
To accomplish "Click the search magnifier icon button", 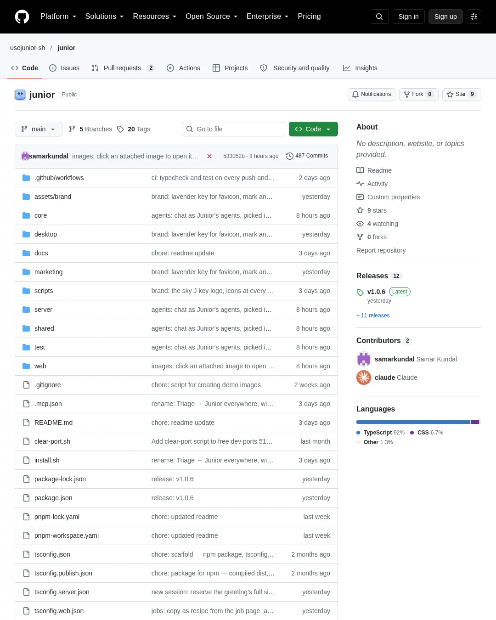I will [379, 17].
